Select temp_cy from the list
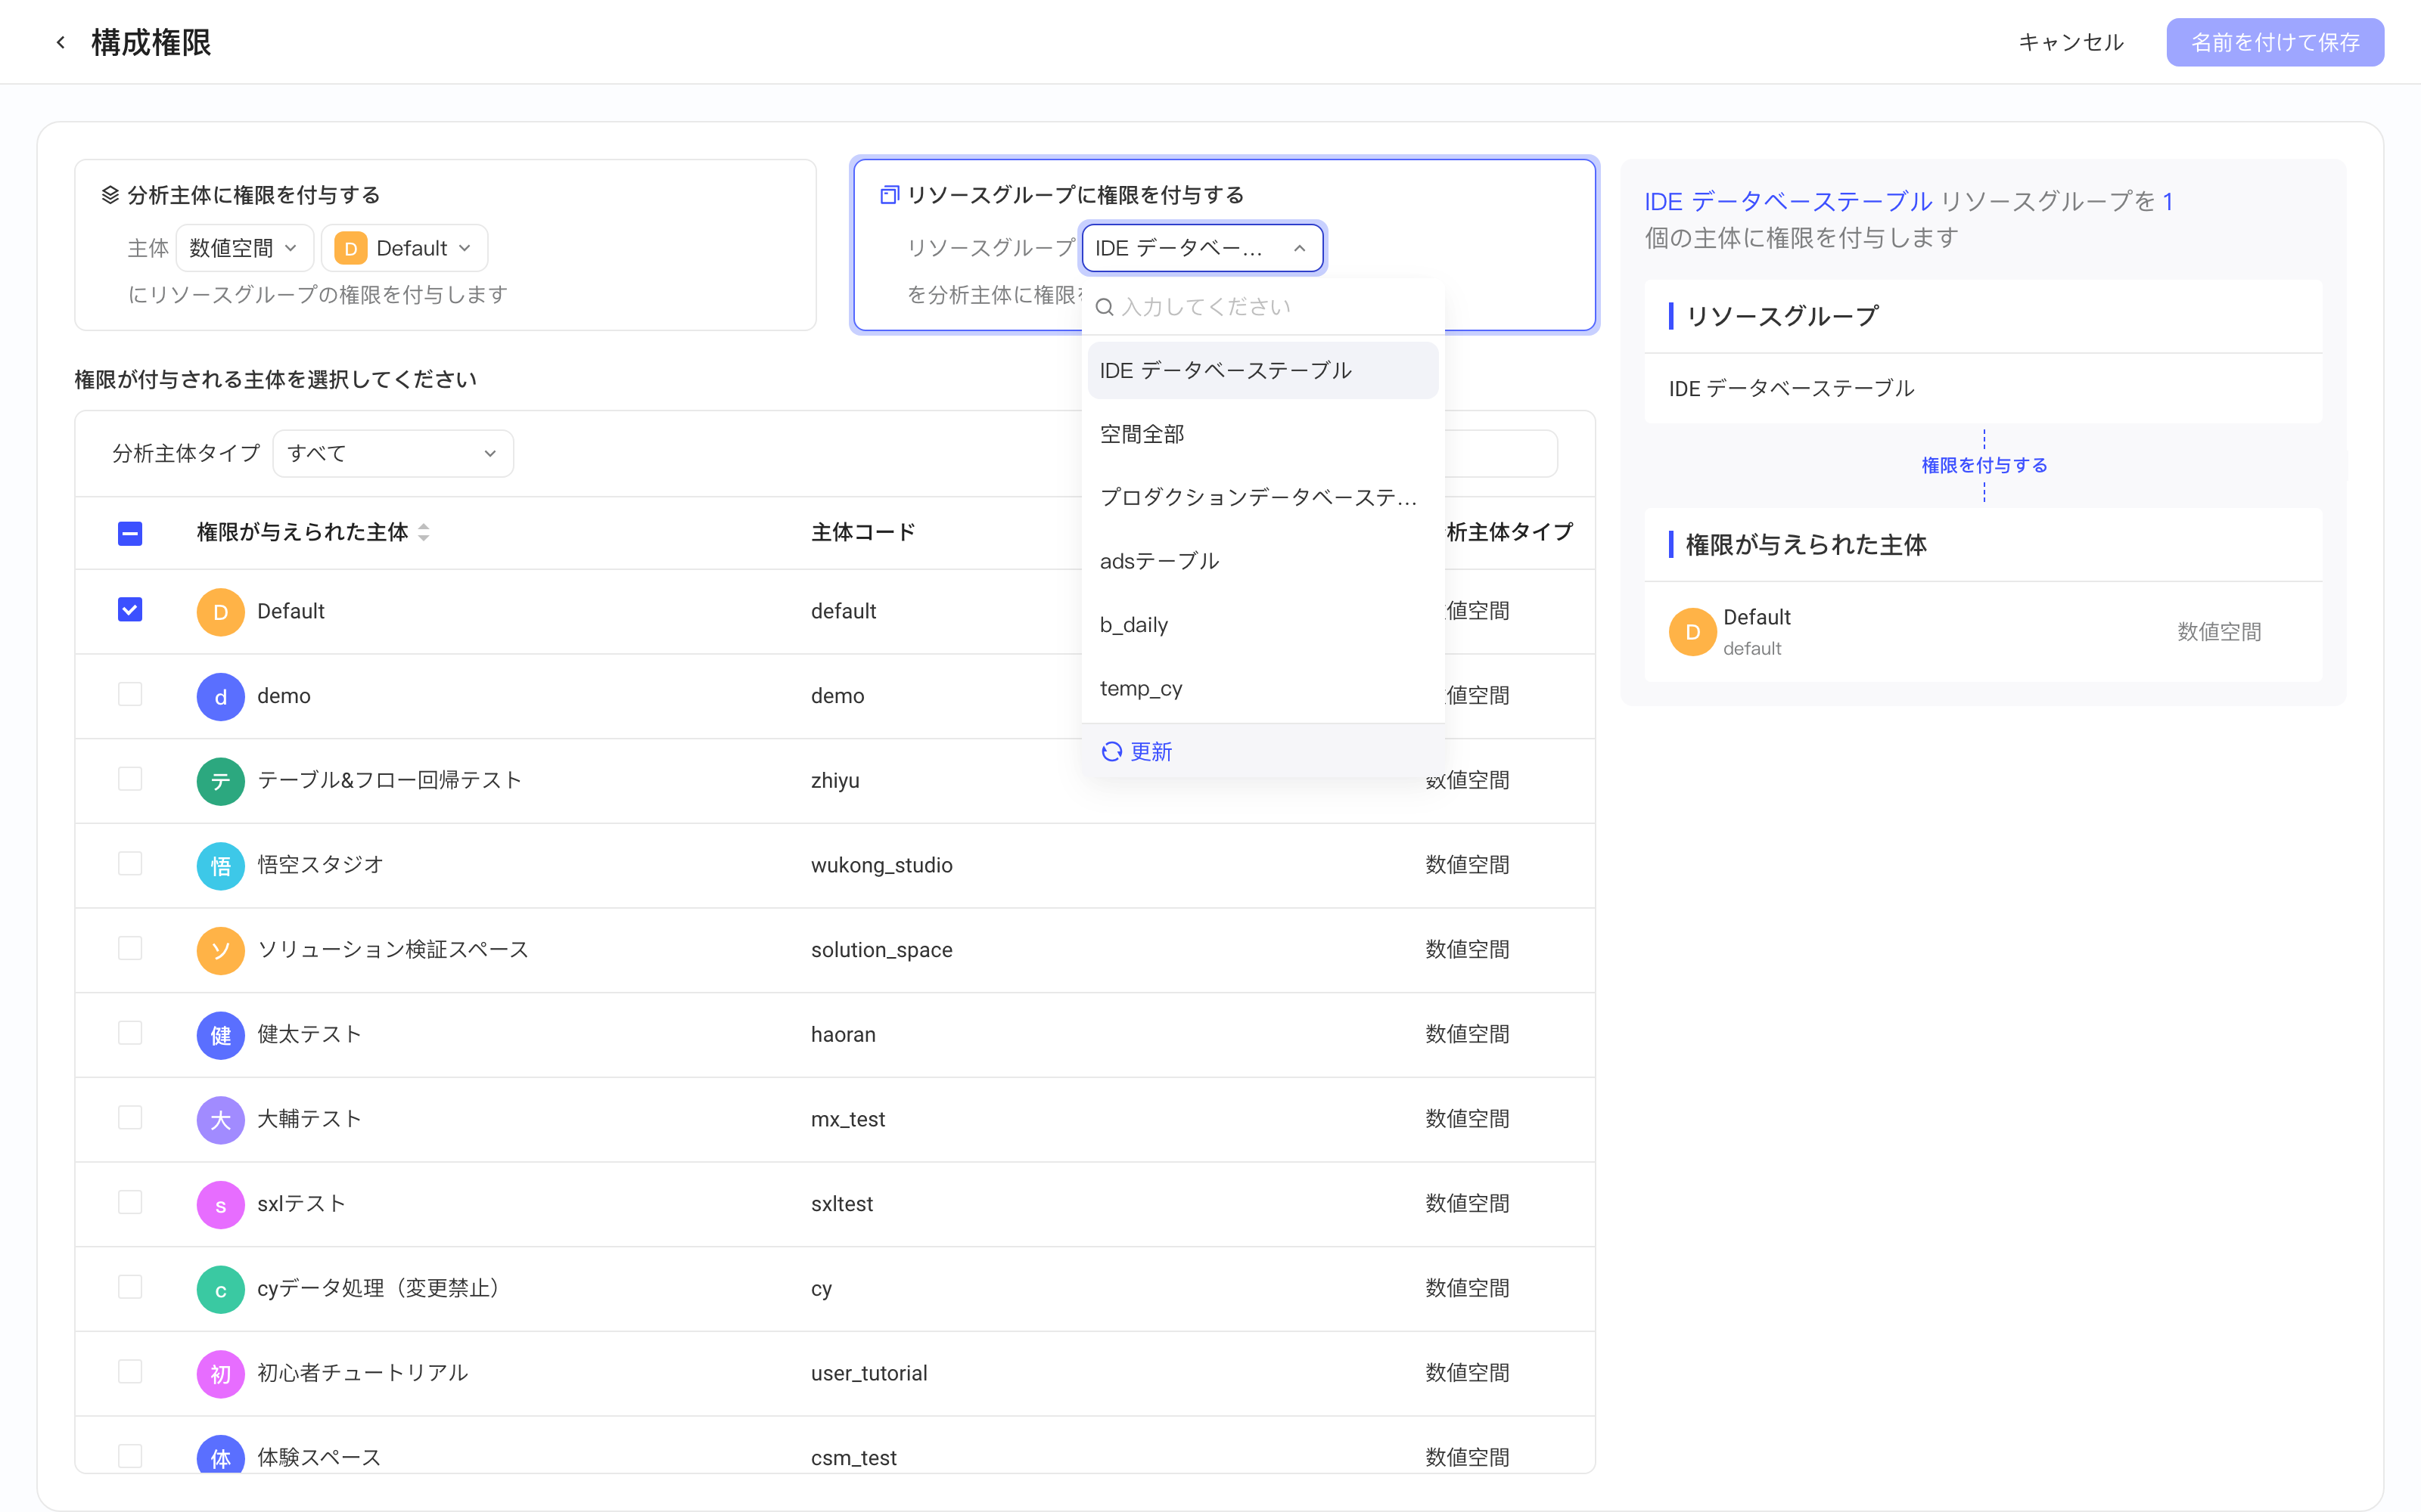 (x=1263, y=688)
